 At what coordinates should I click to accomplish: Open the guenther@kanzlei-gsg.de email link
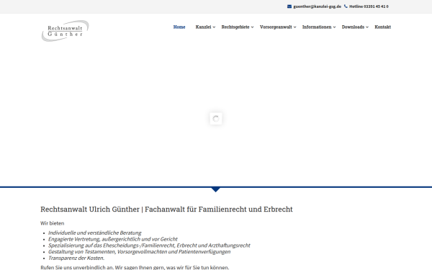click(317, 6)
